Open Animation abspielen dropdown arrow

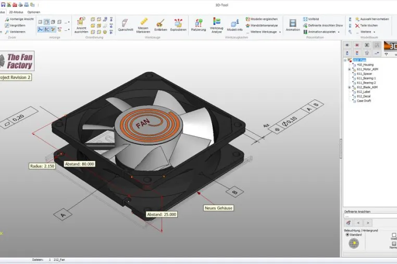[339, 32]
